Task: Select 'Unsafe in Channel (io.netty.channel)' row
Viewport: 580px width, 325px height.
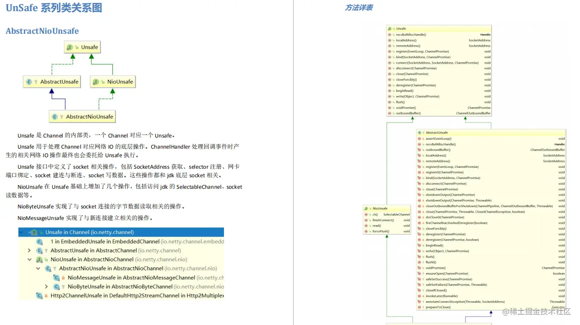Action: 121,232
